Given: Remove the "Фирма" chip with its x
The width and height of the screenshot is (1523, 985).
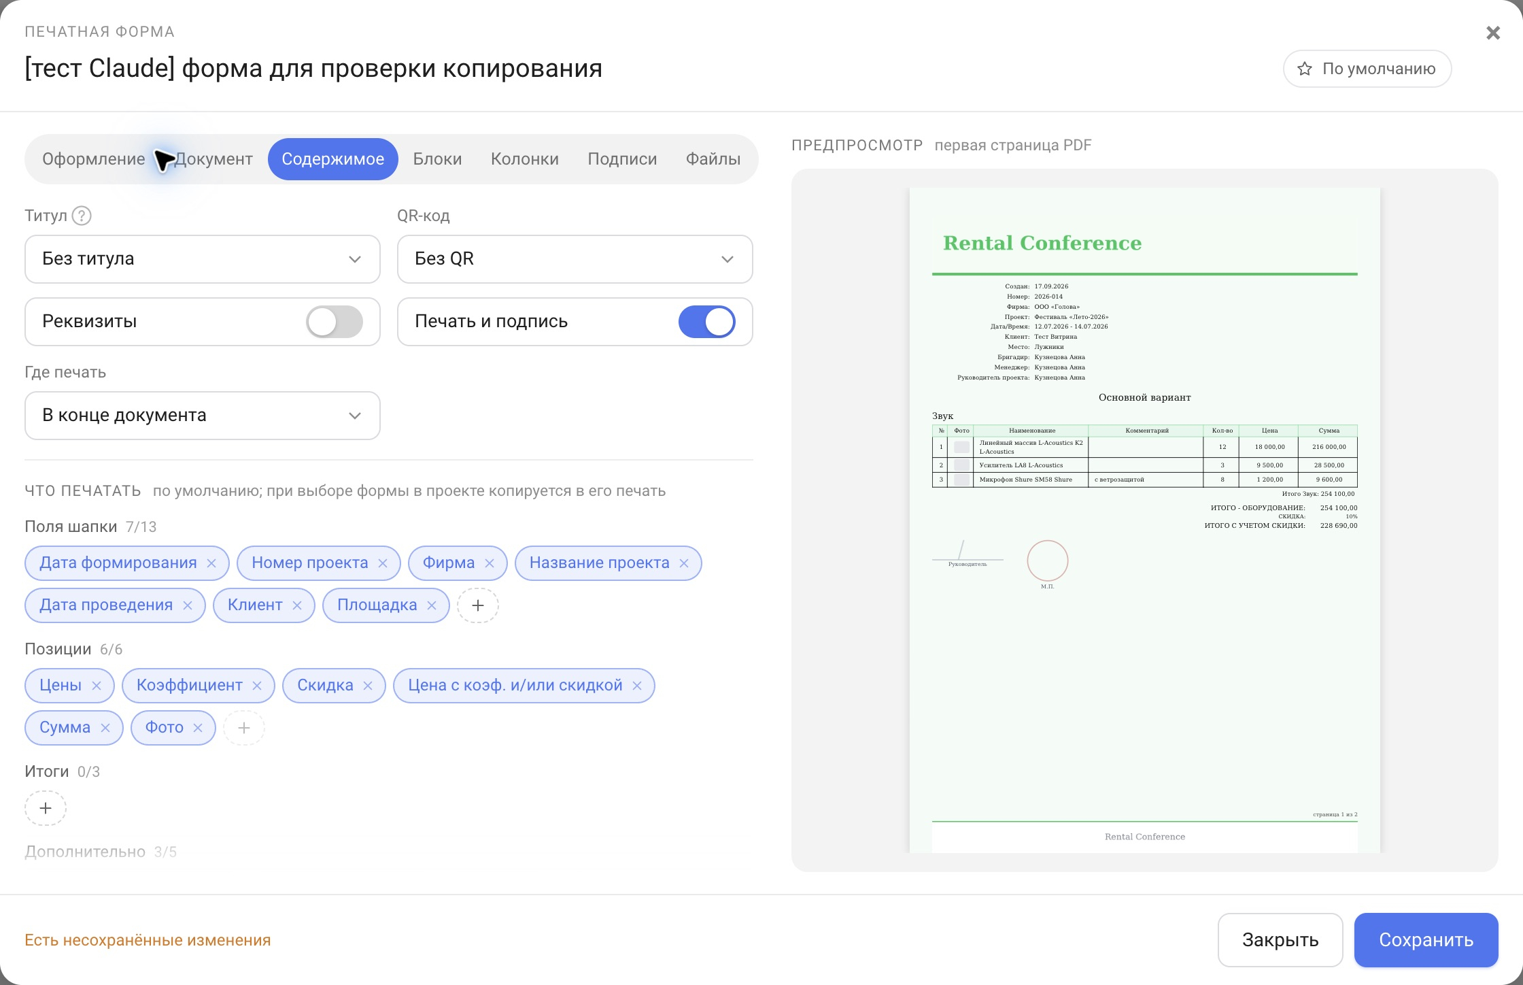Looking at the screenshot, I should (x=490, y=563).
